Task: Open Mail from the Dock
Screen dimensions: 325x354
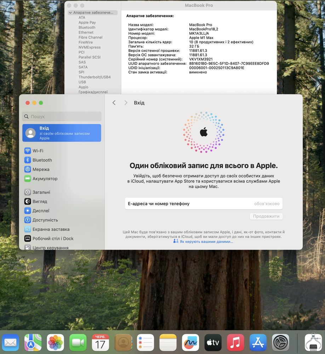Action: [10, 342]
